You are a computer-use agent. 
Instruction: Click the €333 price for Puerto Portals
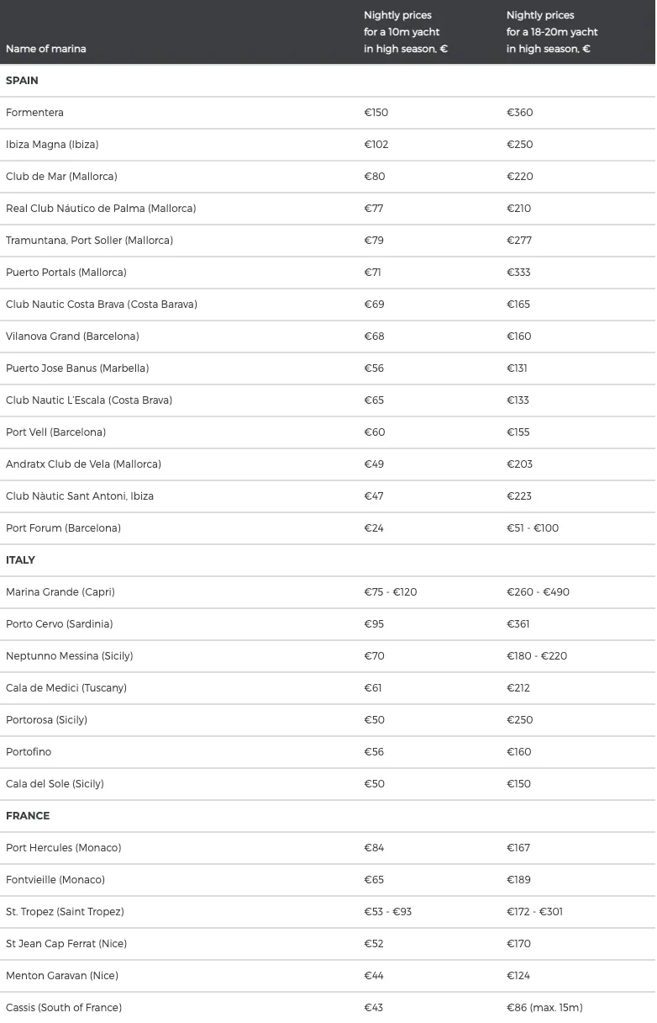(x=518, y=273)
